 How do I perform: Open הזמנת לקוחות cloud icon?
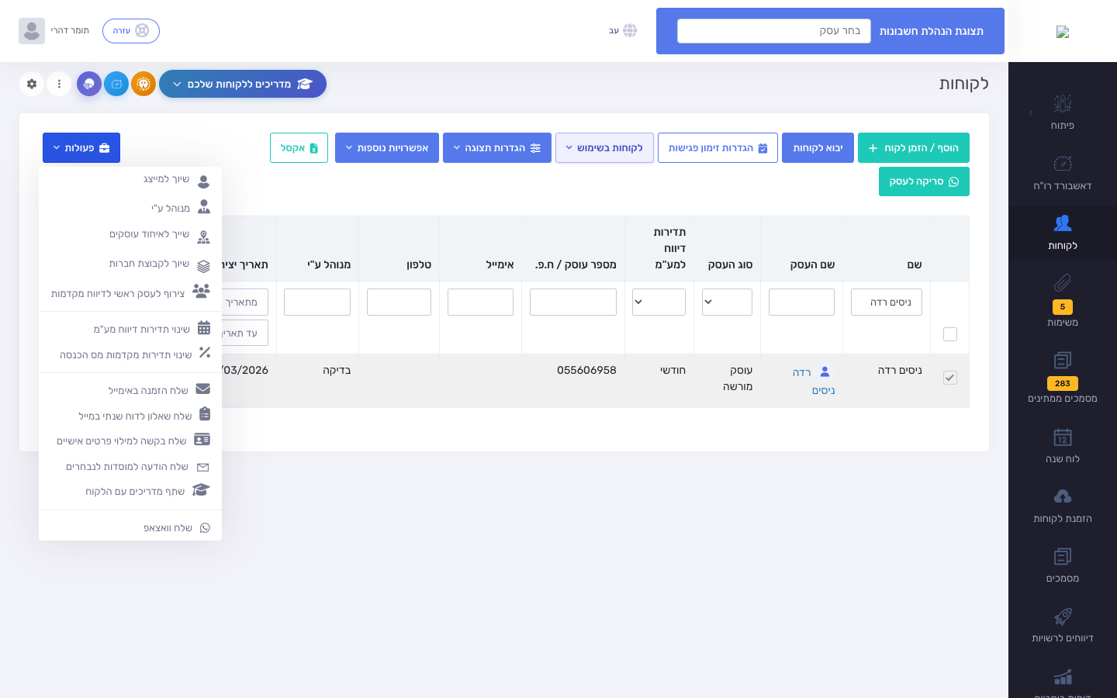tap(1062, 496)
